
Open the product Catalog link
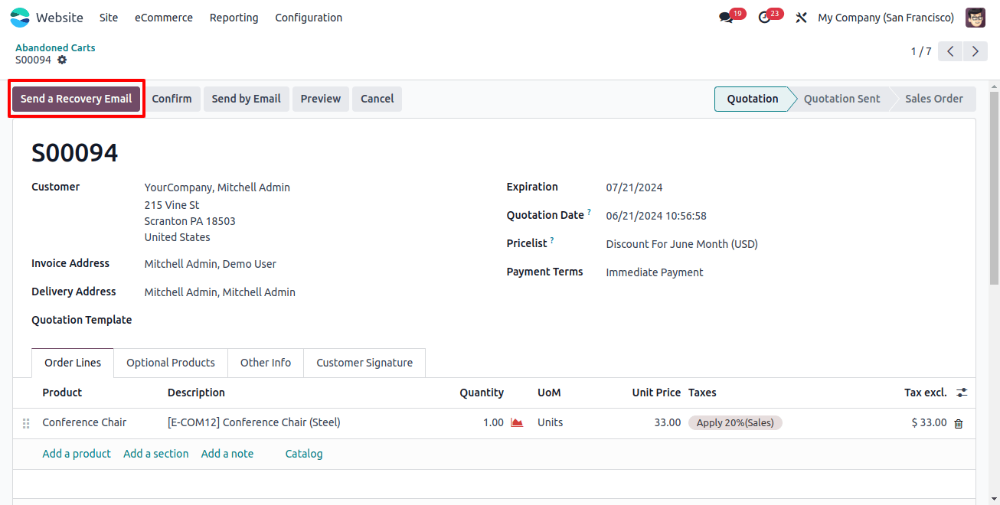pos(304,454)
